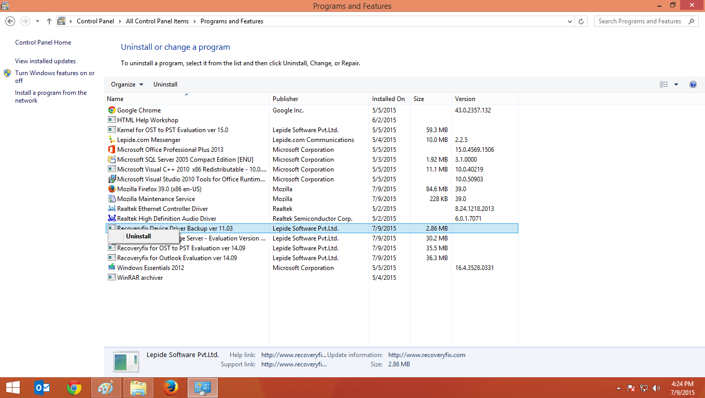Select Microsoft Visual C++ 2010 x86 Redistributable
The width and height of the screenshot is (705, 398).
pyautogui.click(x=312, y=169)
